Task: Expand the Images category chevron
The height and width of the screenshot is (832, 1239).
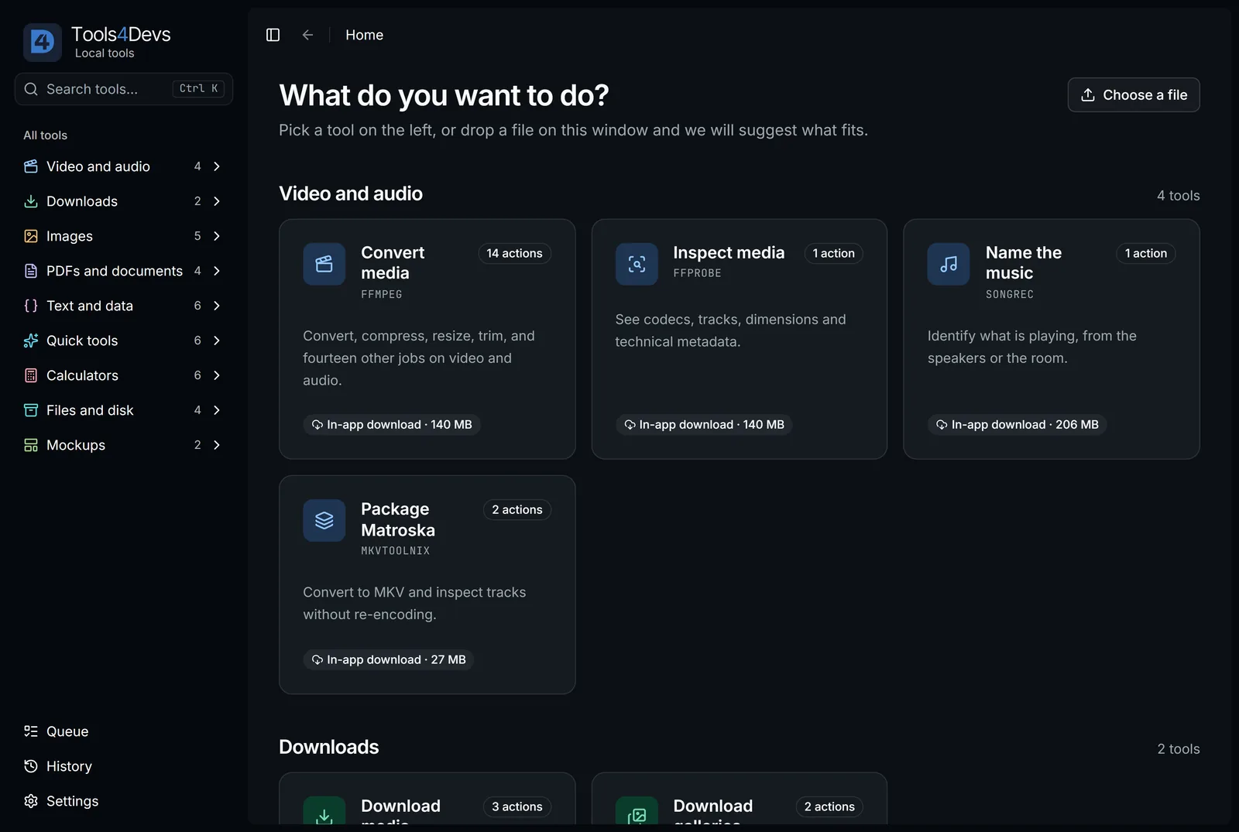Action: [217, 236]
